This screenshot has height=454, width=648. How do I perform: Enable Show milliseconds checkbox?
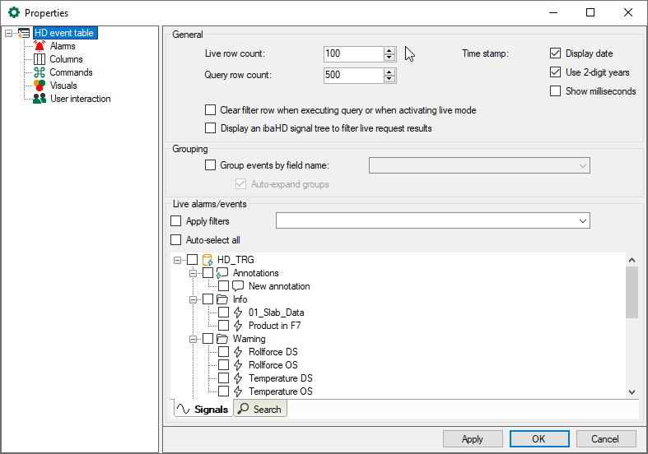pos(555,91)
